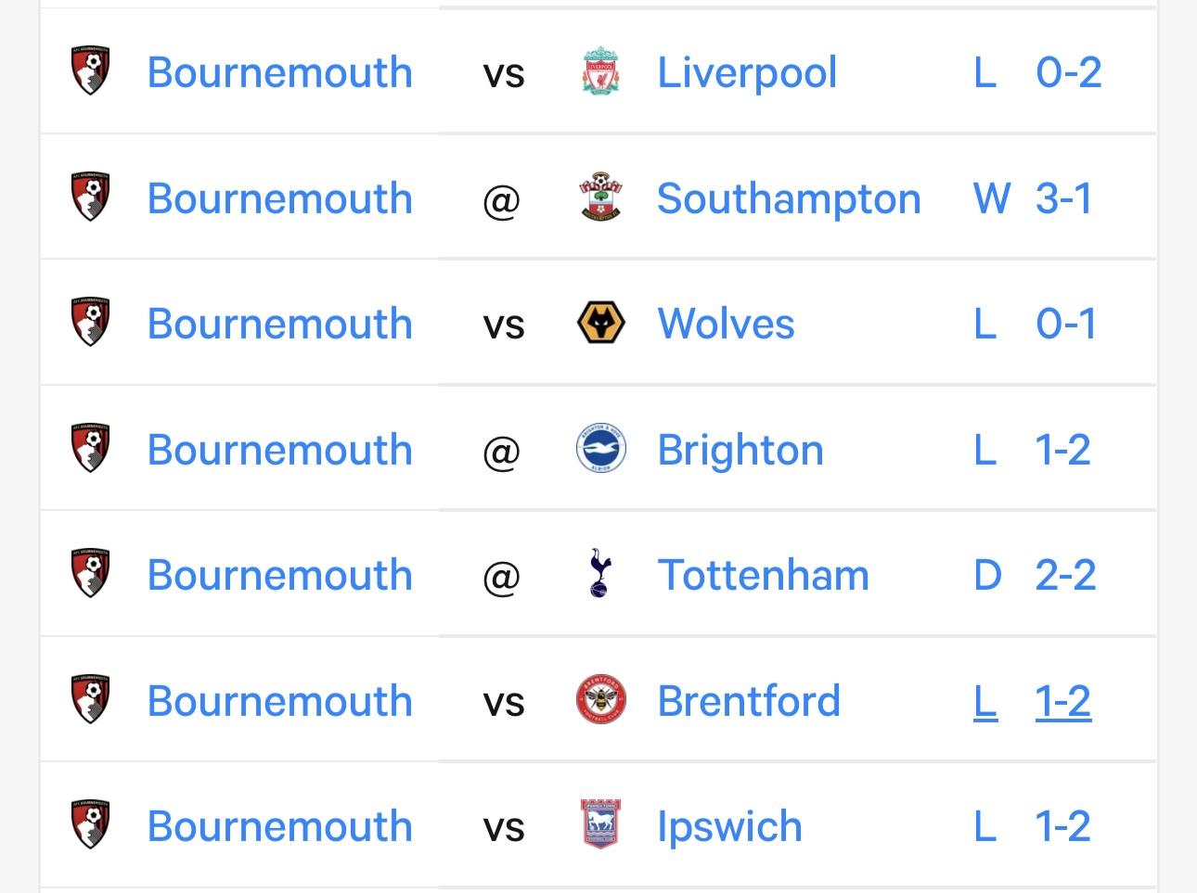Viewport: 1197px width, 893px height.
Task: Open the Tottenham team link
Action: (x=763, y=575)
